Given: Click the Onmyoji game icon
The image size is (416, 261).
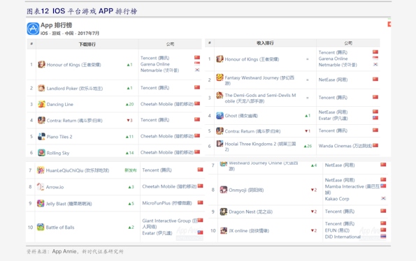Looking at the screenshot, I should (x=224, y=190).
